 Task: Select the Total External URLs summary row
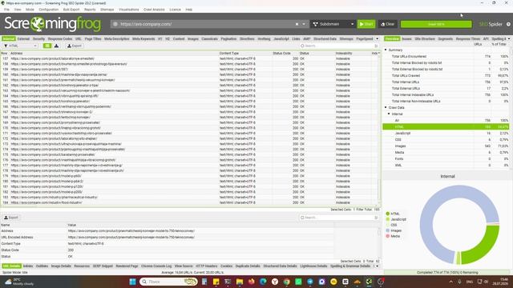[x=446, y=89]
